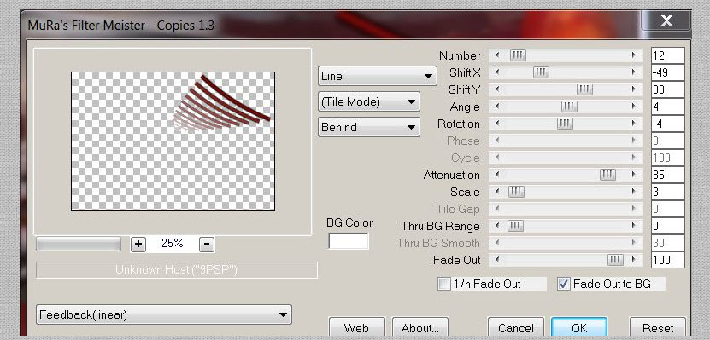
Task: Expand the Feedback(linear) preset dropdown
Action: 164,314
